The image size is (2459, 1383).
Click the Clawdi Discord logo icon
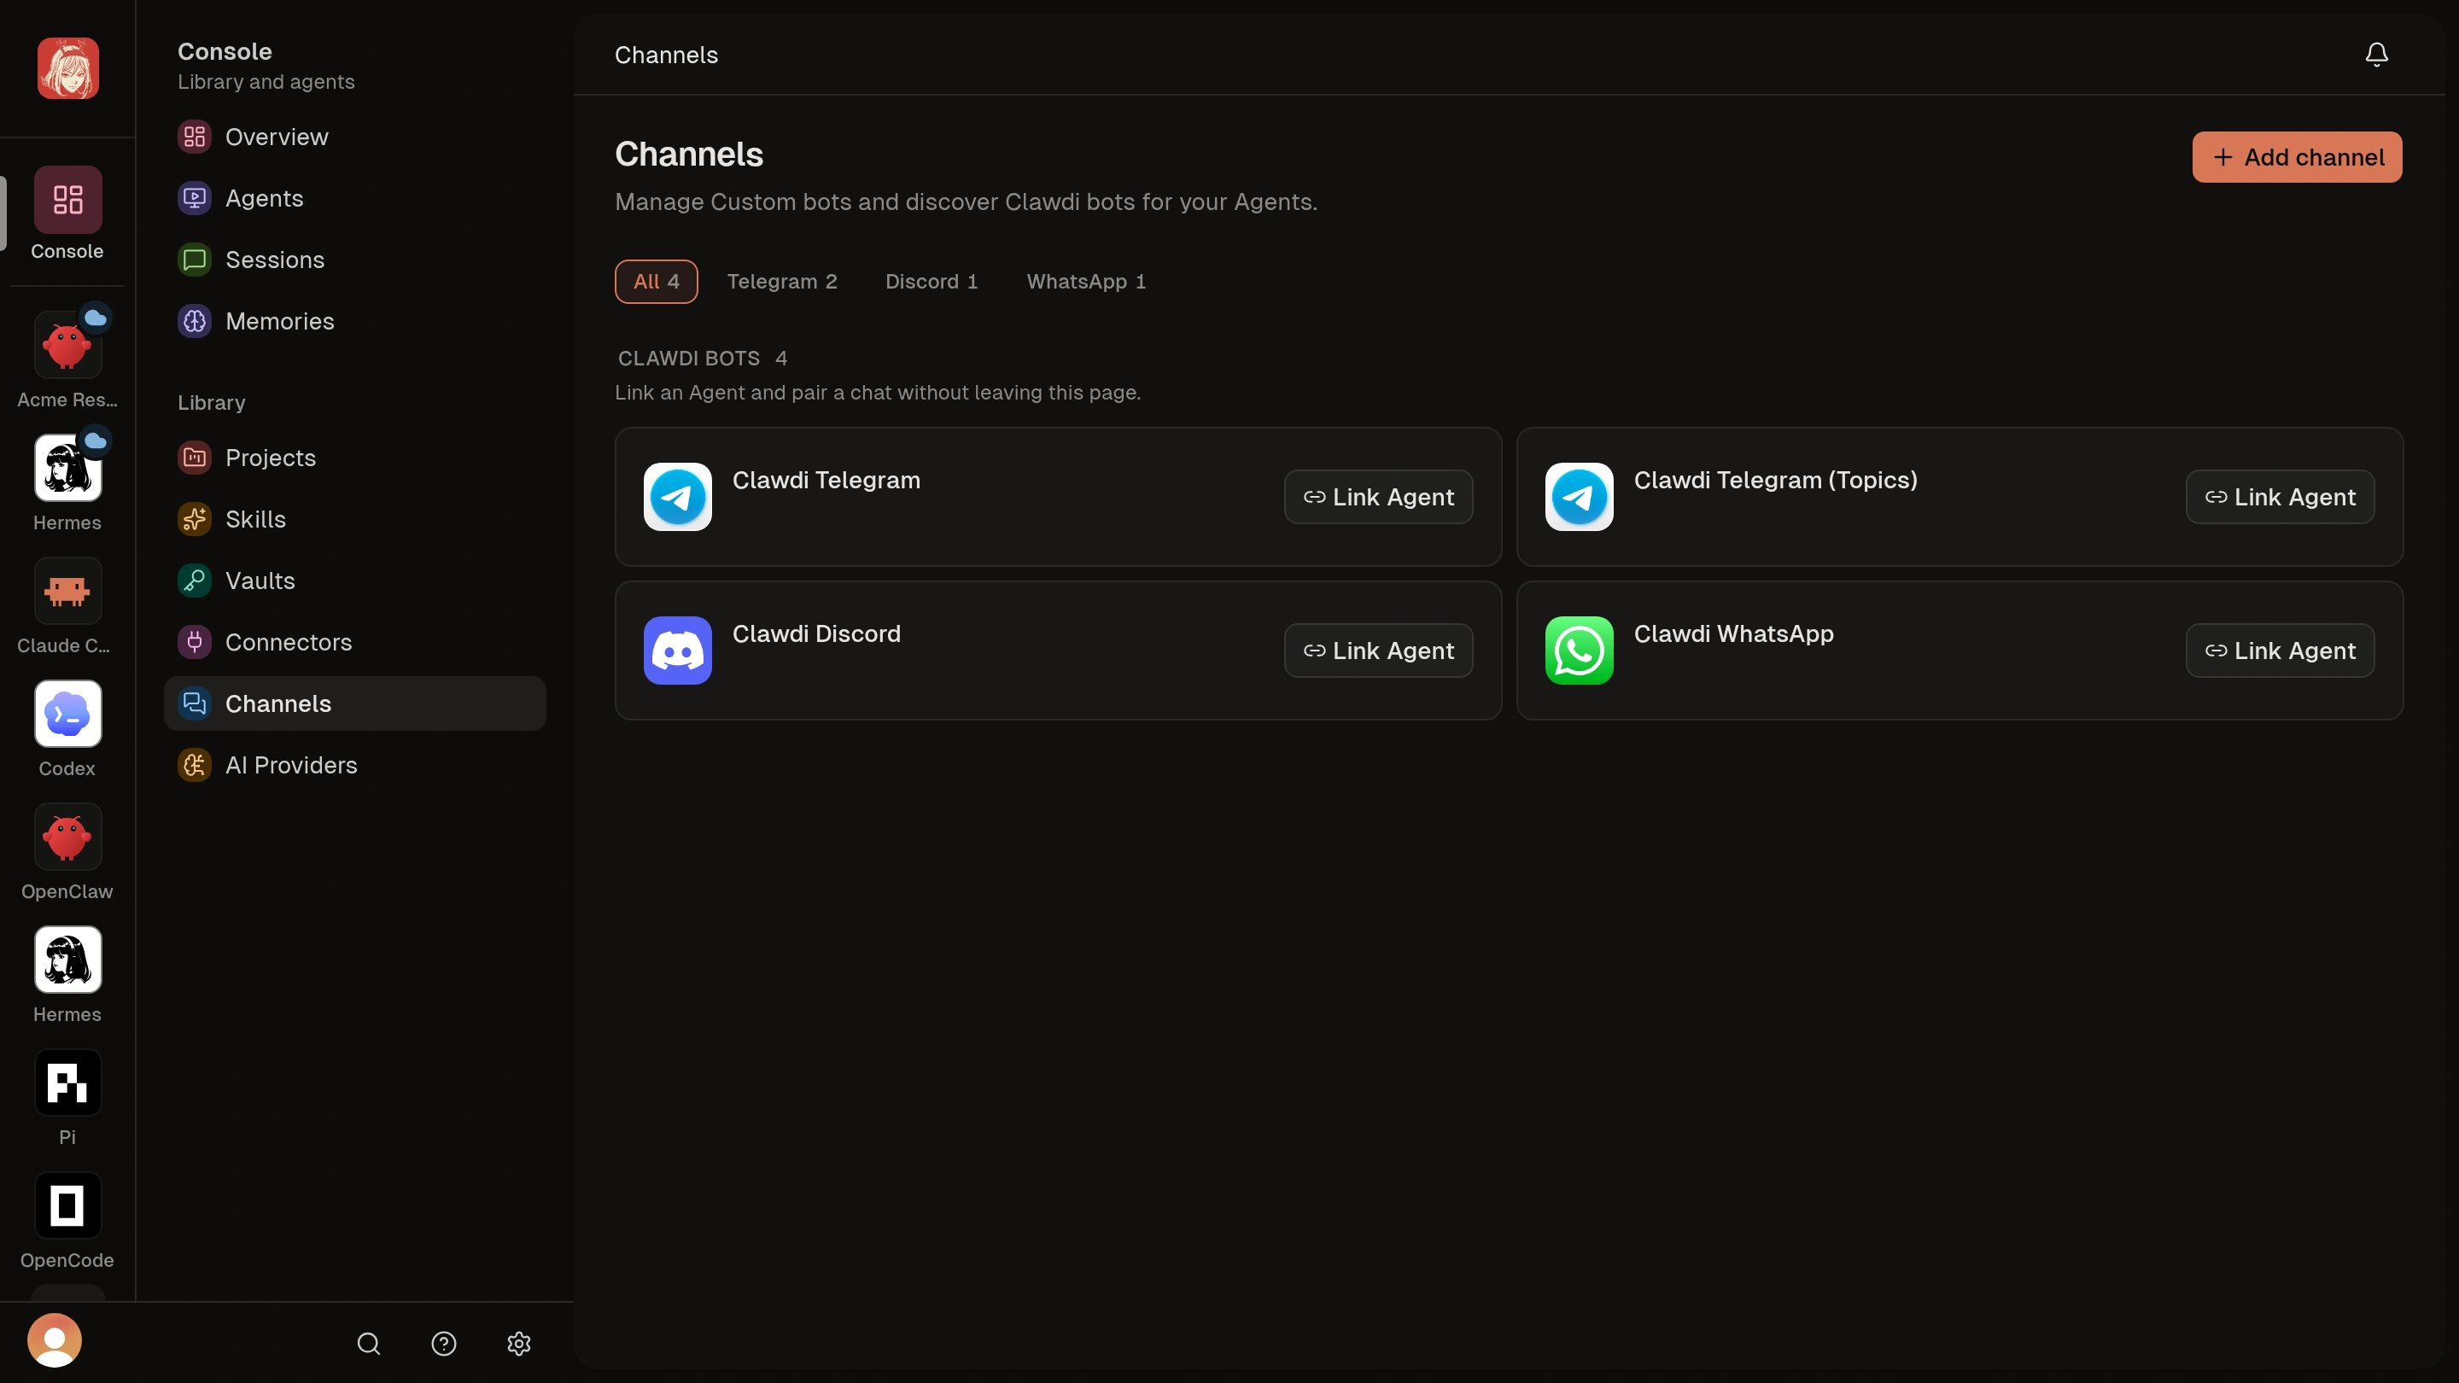coord(678,651)
